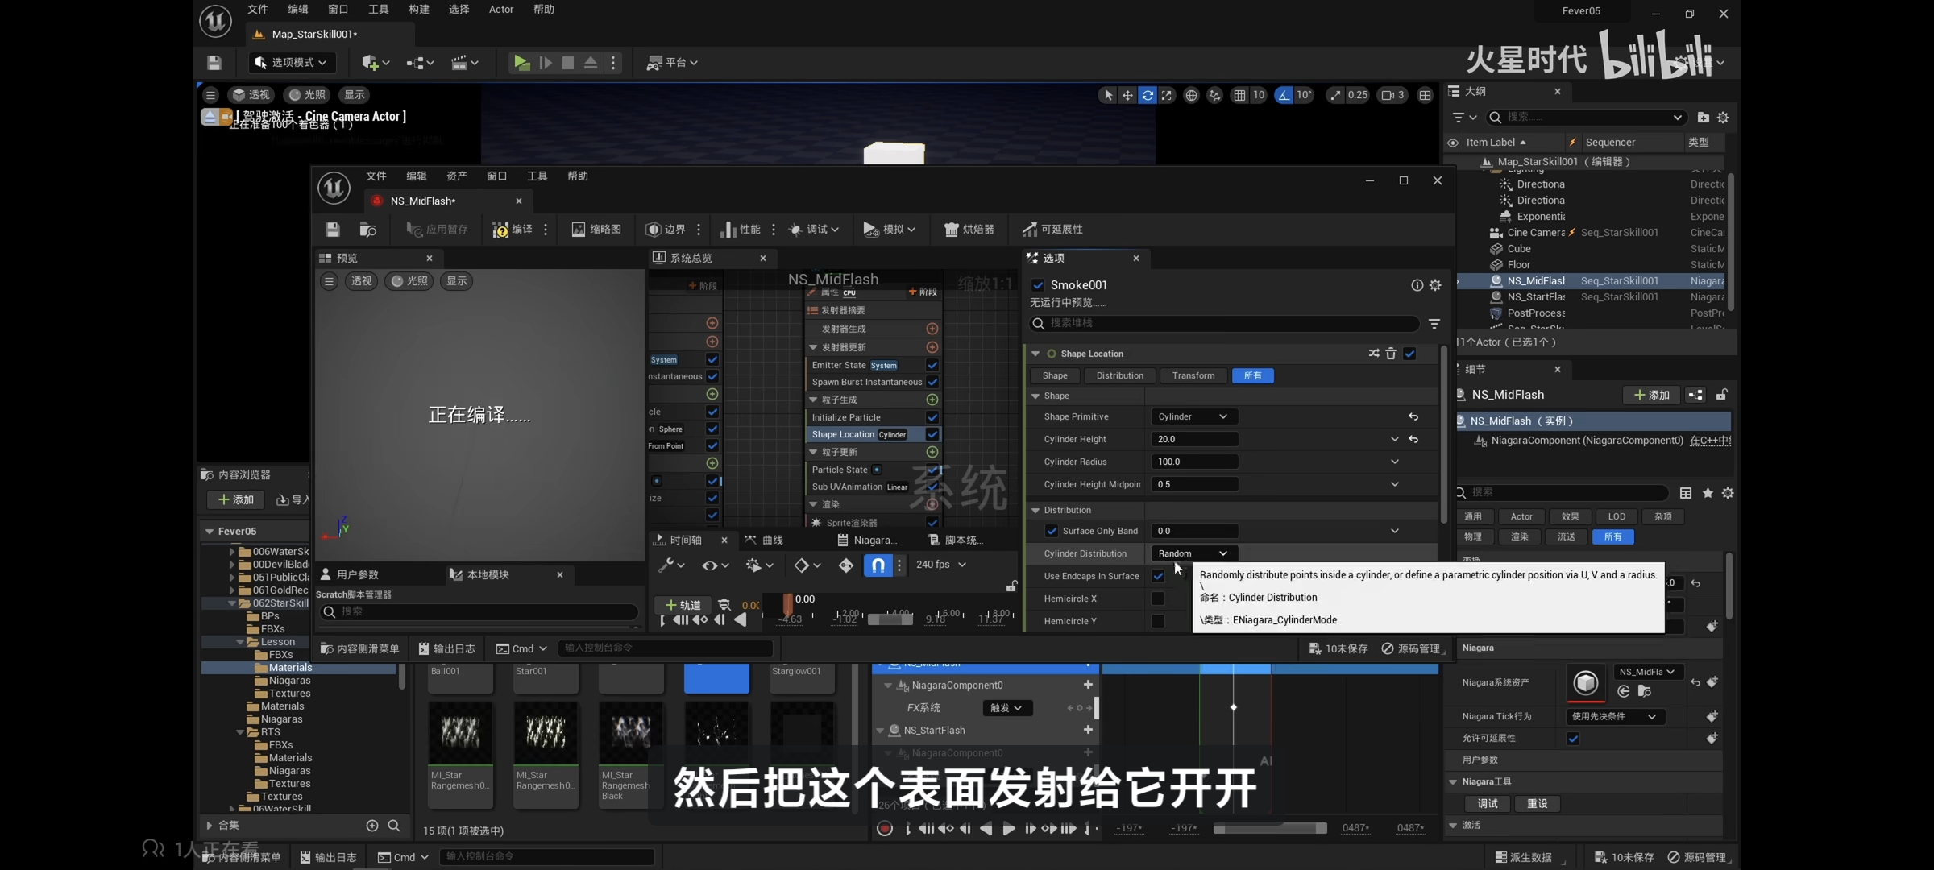Delete the Shape Location module with trash icon
The height and width of the screenshot is (870, 1934).
click(x=1391, y=354)
